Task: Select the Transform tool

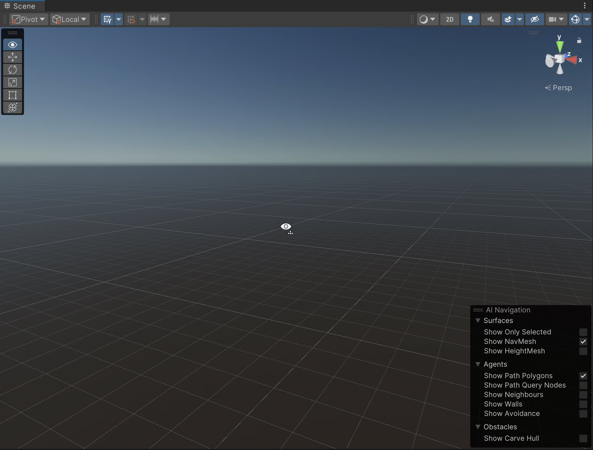Action: point(13,107)
